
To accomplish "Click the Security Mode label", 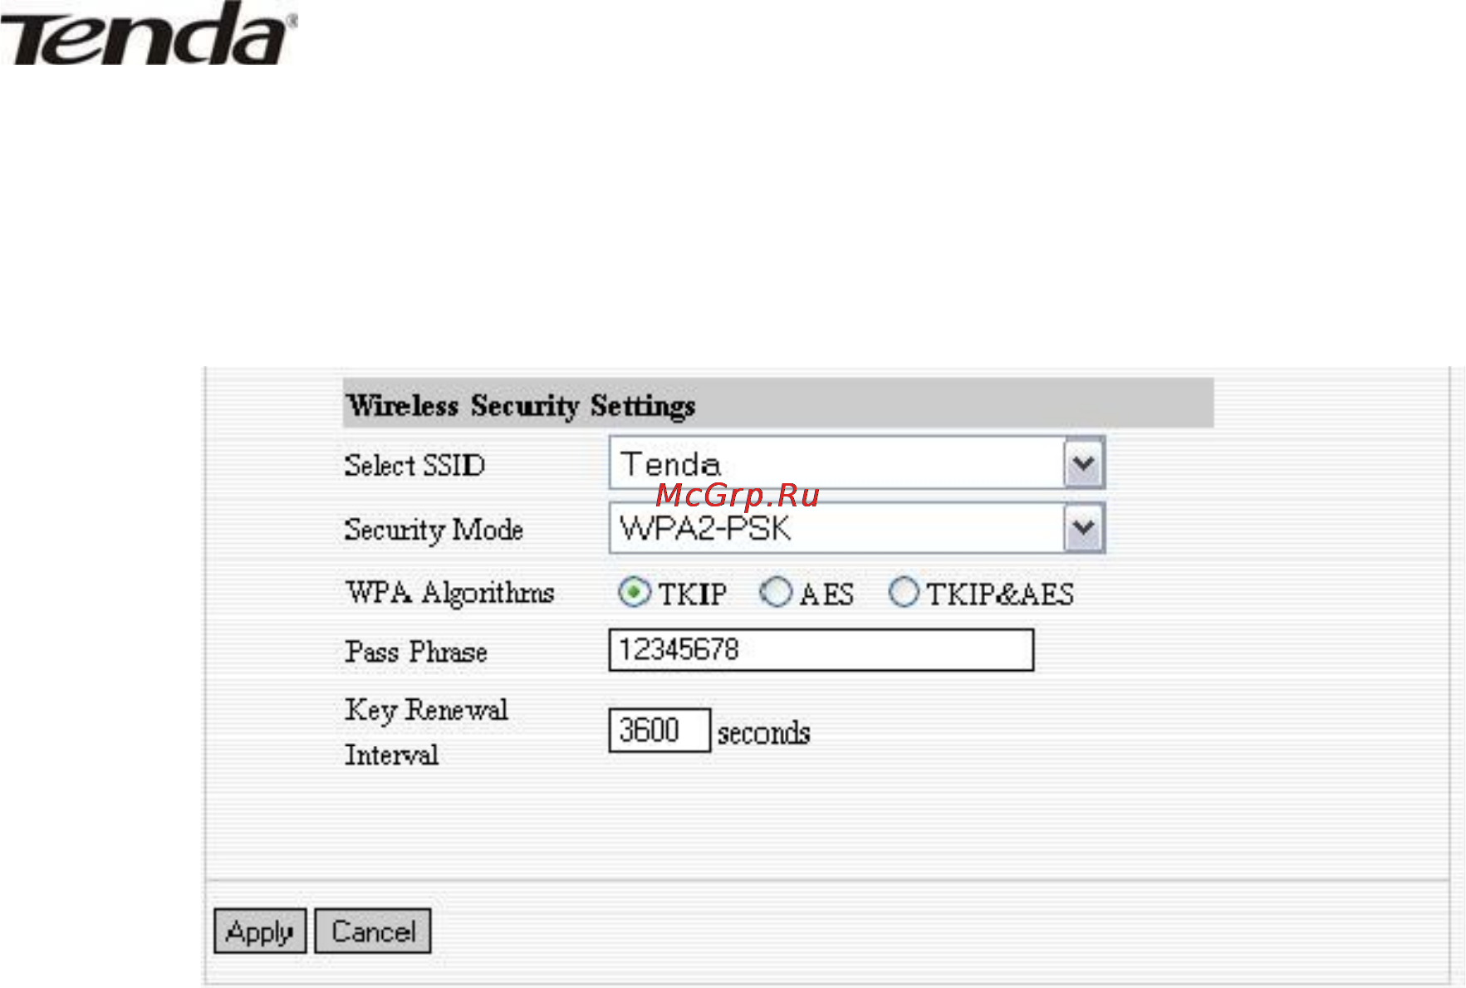I will (x=434, y=530).
